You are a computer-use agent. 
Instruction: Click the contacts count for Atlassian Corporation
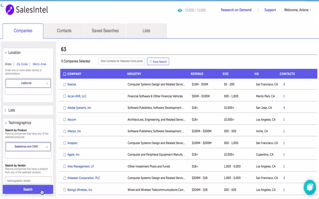284,178
